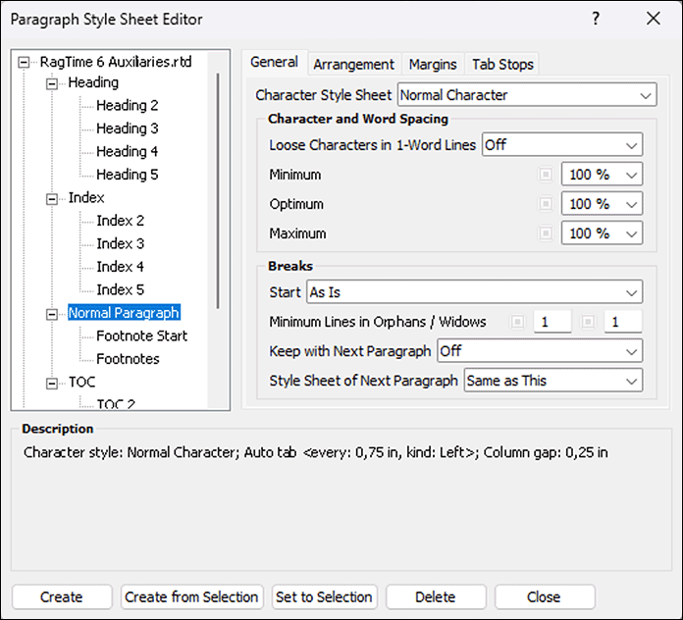This screenshot has height=620, width=683.
Task: Collapse the Index tree node
Action: [53, 198]
